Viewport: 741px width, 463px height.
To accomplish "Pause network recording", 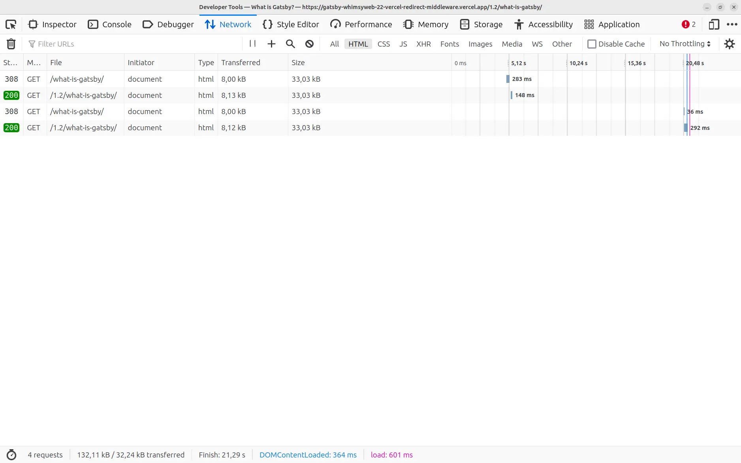I will (x=252, y=44).
